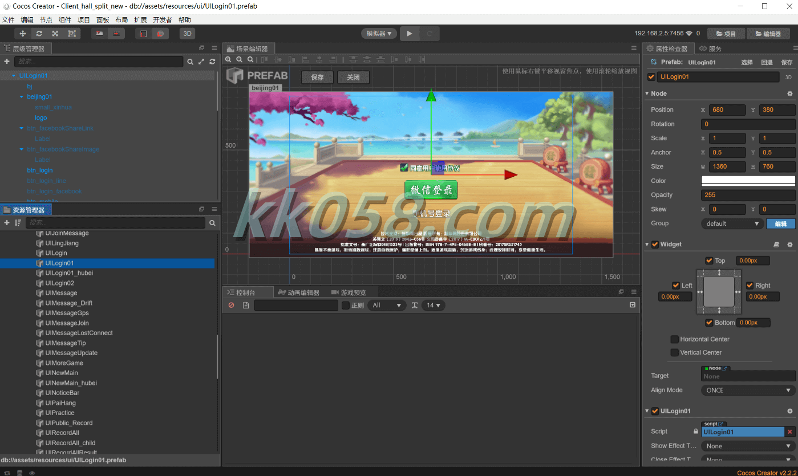The height and width of the screenshot is (476, 798).
Task: Toggle UILogin01 node active checkbox
Action: click(x=651, y=77)
